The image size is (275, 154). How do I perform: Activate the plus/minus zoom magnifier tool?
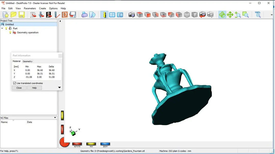tap(238, 15)
